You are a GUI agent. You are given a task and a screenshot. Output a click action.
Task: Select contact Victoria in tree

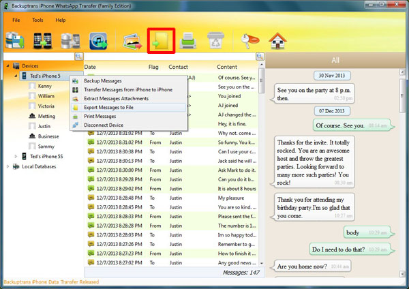tap(46, 106)
